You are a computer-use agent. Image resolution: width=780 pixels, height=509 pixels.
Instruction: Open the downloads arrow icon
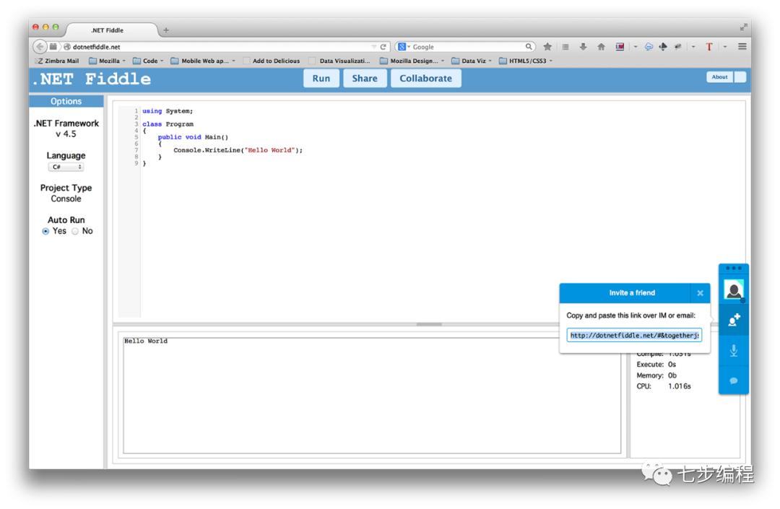pos(583,47)
